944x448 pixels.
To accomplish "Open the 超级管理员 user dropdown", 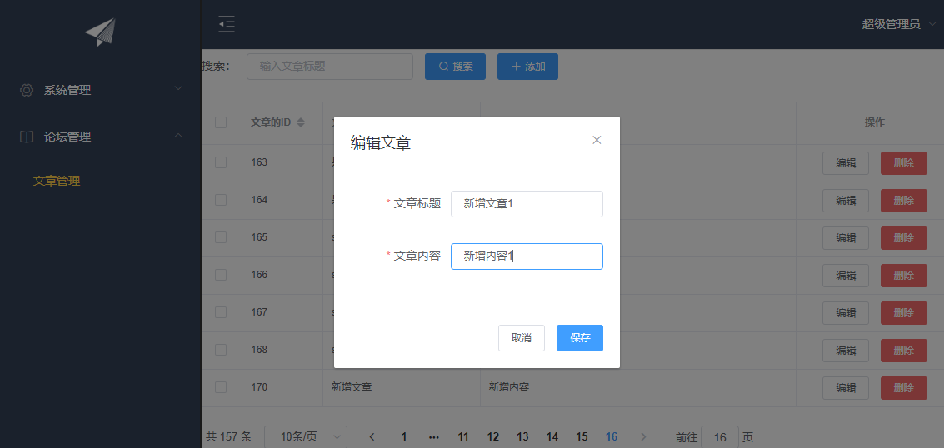I will click(899, 25).
